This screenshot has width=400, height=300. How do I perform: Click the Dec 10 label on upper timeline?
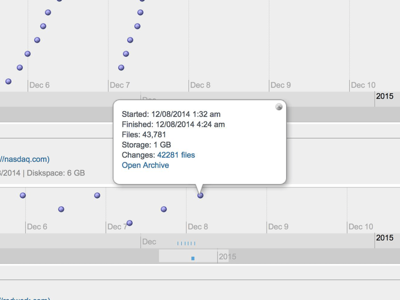[x=363, y=85]
